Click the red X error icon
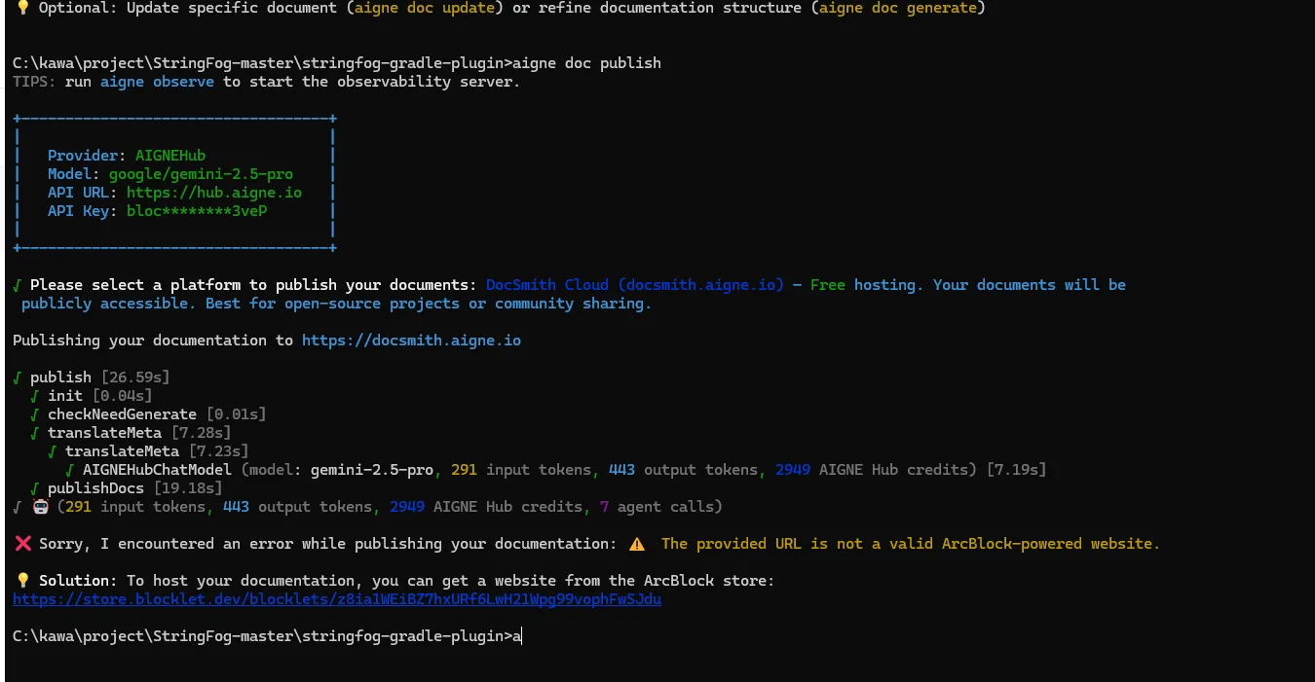This screenshot has width=1315, height=682. (21, 544)
